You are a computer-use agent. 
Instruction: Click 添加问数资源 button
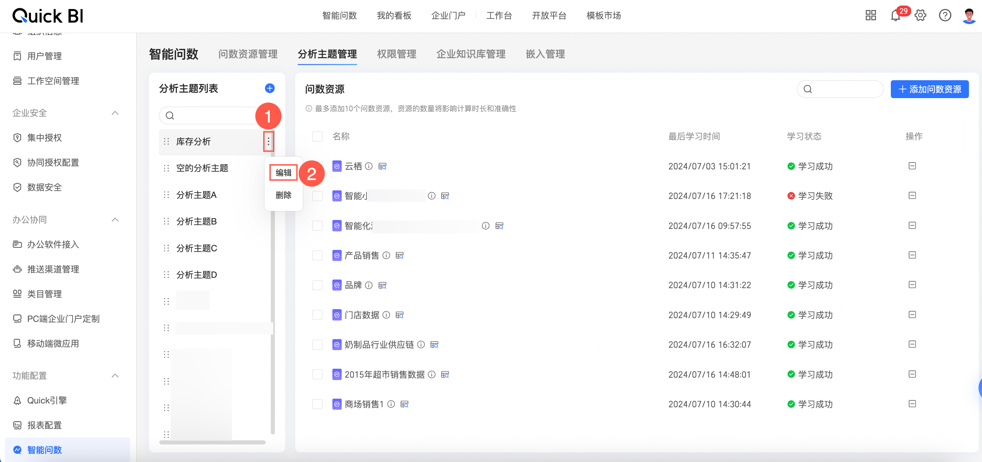point(929,89)
